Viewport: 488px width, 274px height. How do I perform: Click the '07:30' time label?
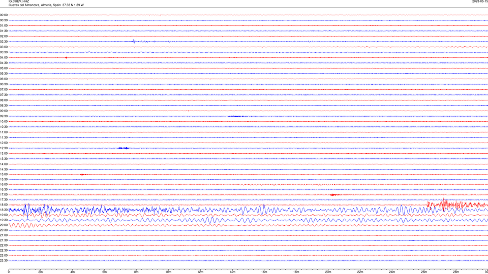4,95
